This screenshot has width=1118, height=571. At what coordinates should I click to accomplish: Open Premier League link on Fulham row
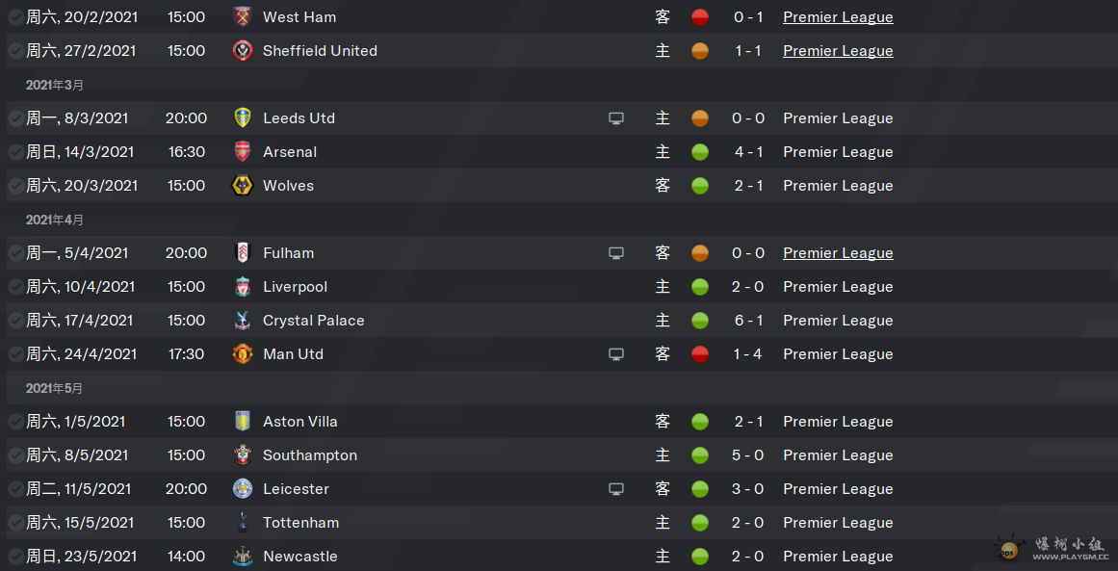pos(838,253)
